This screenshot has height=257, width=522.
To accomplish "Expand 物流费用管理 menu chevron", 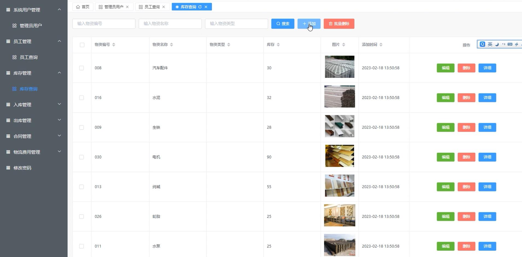I will pyautogui.click(x=59, y=152).
